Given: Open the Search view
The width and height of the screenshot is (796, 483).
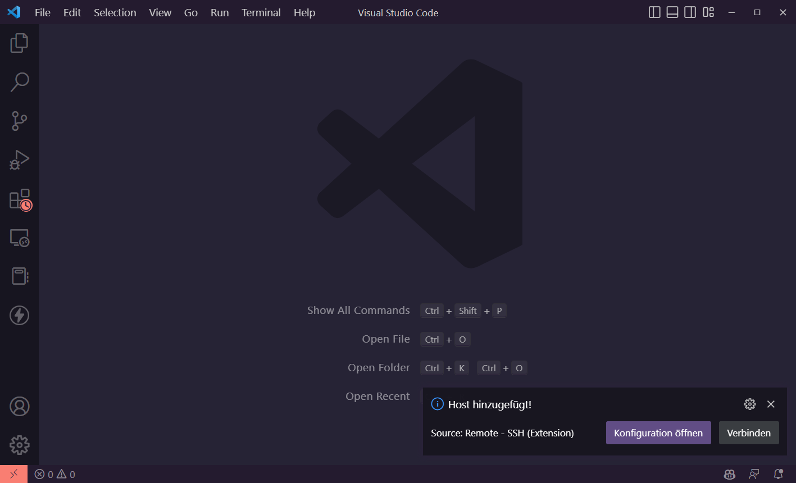Looking at the screenshot, I should point(19,82).
